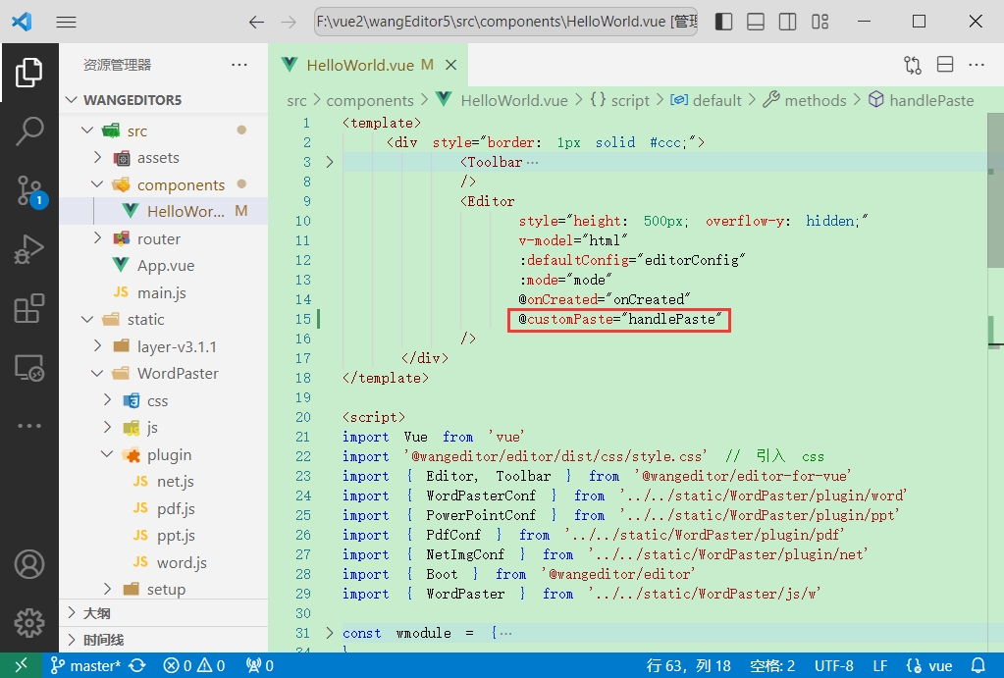Open the Explorer view in activity bar
This screenshot has height=678, width=1004.
(x=29, y=73)
